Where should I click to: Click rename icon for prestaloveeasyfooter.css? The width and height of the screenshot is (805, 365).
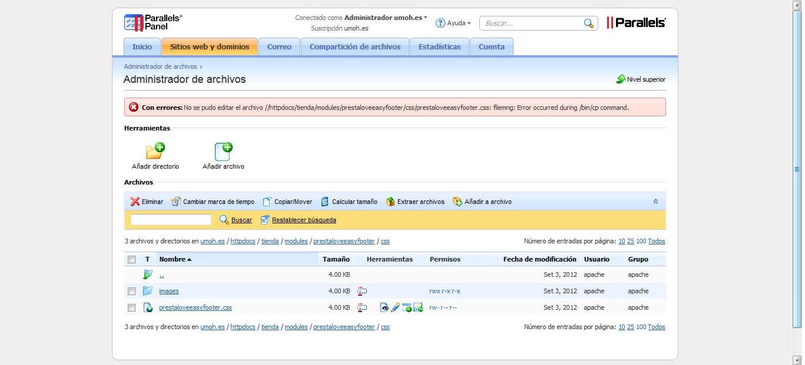(x=362, y=307)
